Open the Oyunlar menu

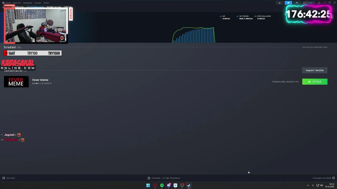coord(38,3)
